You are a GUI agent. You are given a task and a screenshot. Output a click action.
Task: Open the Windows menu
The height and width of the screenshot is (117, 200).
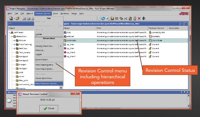[x=65, y=14]
